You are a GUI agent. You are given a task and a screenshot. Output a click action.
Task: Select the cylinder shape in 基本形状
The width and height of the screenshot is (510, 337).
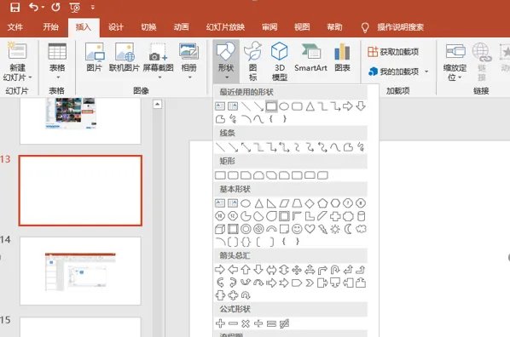coord(361,216)
